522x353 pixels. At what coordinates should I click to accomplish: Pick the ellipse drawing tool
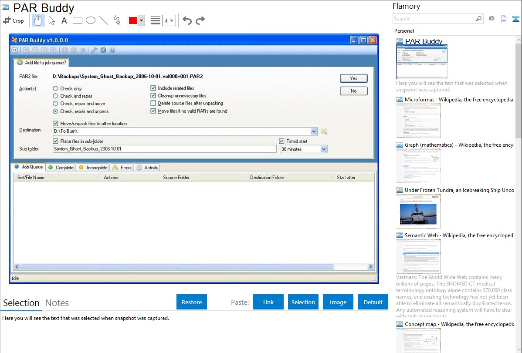click(x=91, y=20)
